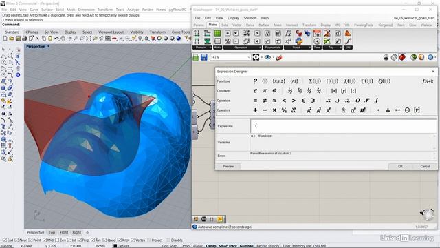The image size is (440, 248).
Task: Toggle the Near osnap checkbox
Action: tap(16, 240)
